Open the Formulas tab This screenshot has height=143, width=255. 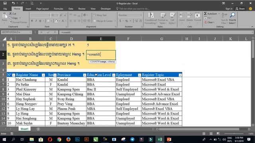click(59, 9)
